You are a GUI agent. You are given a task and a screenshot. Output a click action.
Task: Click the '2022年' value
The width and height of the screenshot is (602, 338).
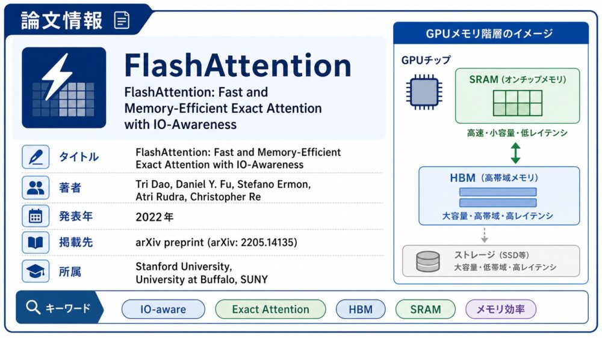coord(154,217)
